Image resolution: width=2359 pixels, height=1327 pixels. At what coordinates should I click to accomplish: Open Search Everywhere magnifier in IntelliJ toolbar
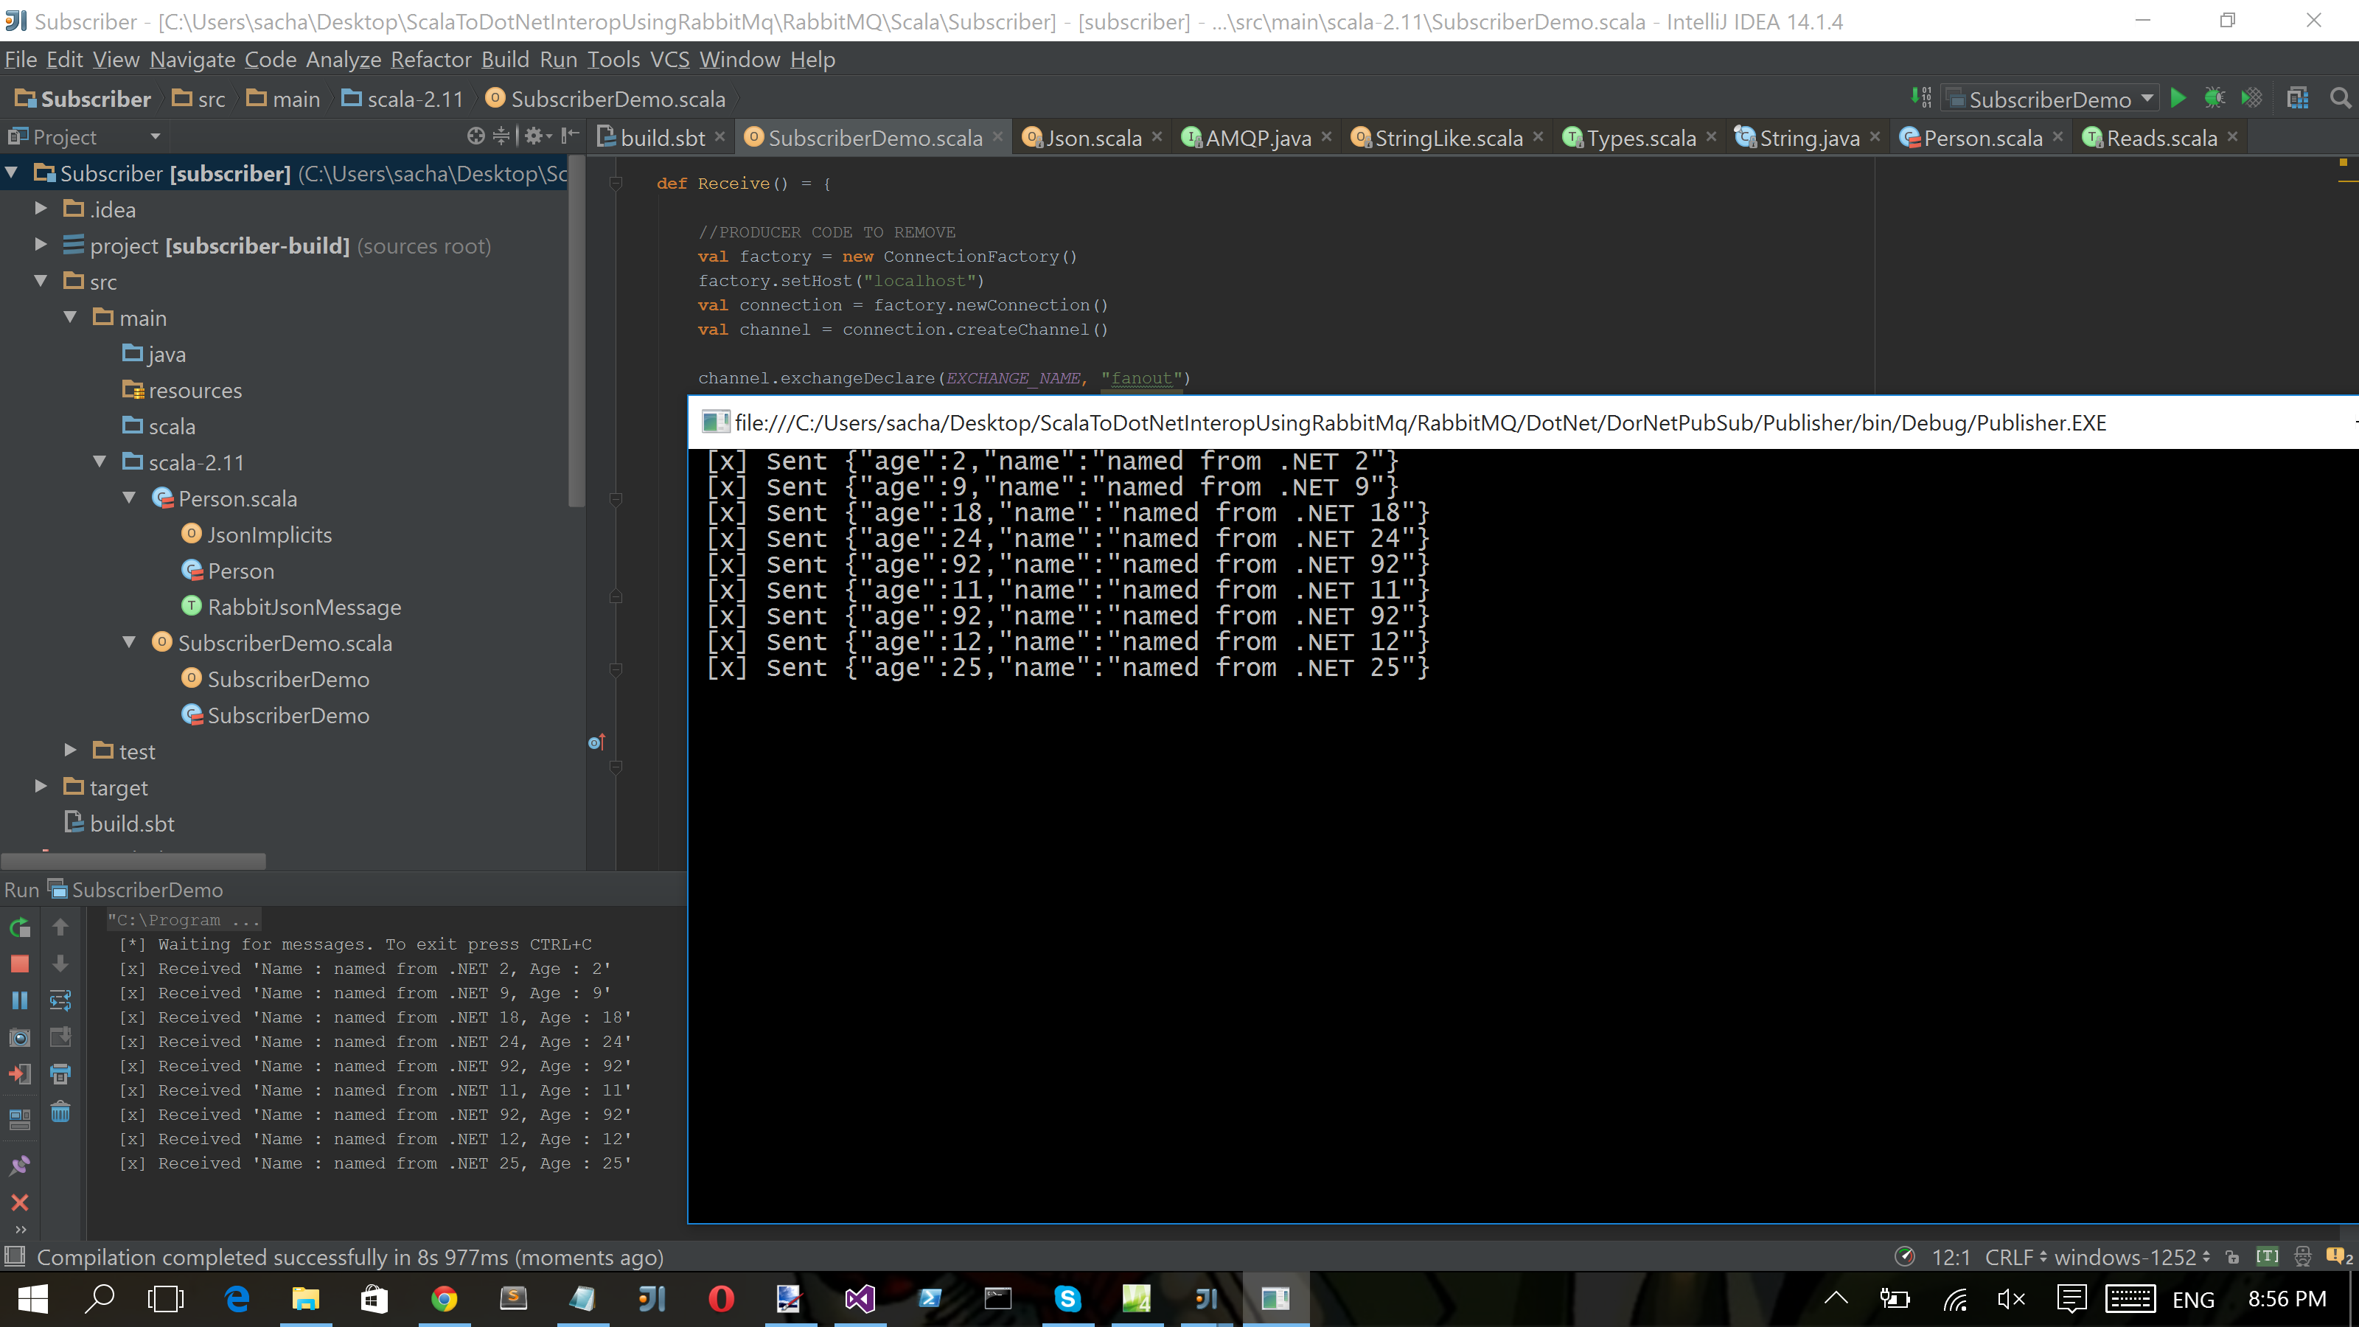click(2340, 98)
